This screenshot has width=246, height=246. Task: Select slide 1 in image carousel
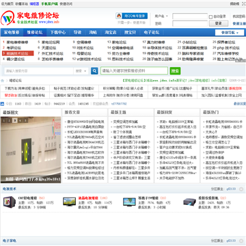(5, 120)
